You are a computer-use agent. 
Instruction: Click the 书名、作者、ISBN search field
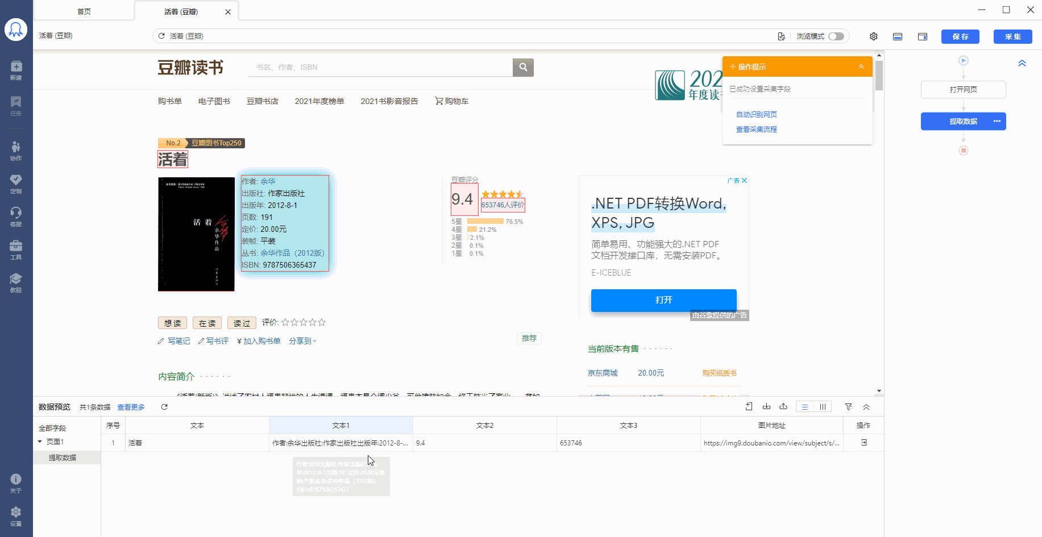coord(380,67)
